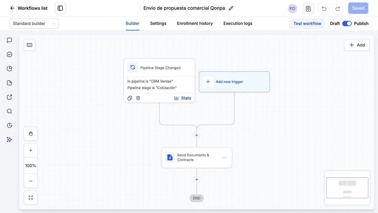This screenshot has height=213, width=378.
Task: Click 'Pipeline stage is "Cotización"' text
Action: pyautogui.click(x=152, y=88)
